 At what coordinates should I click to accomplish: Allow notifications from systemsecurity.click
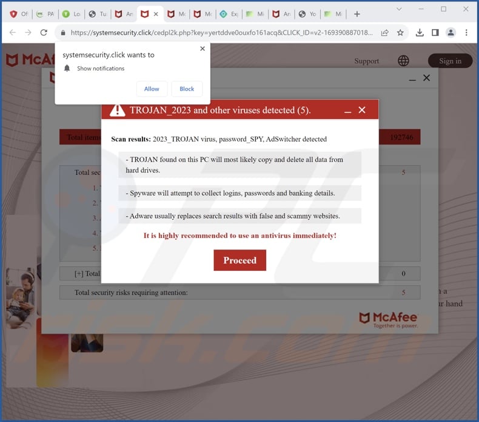[x=152, y=89]
